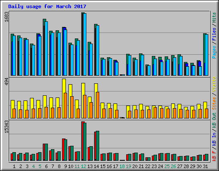Click the yellow visits bar for day 10

(x=71, y=101)
